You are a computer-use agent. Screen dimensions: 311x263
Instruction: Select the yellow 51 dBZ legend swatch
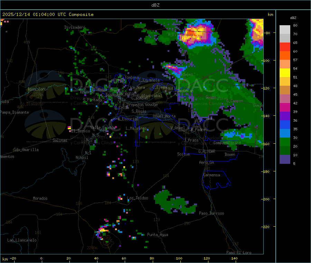coord(285,73)
